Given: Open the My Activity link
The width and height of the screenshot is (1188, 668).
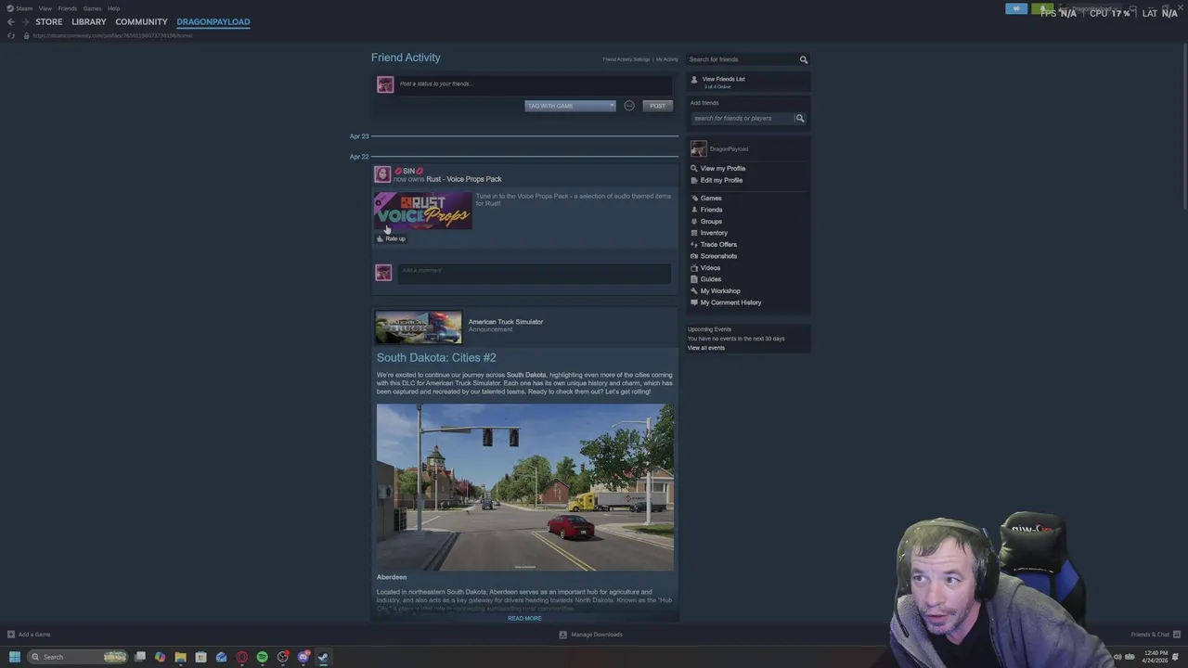Looking at the screenshot, I should point(667,59).
